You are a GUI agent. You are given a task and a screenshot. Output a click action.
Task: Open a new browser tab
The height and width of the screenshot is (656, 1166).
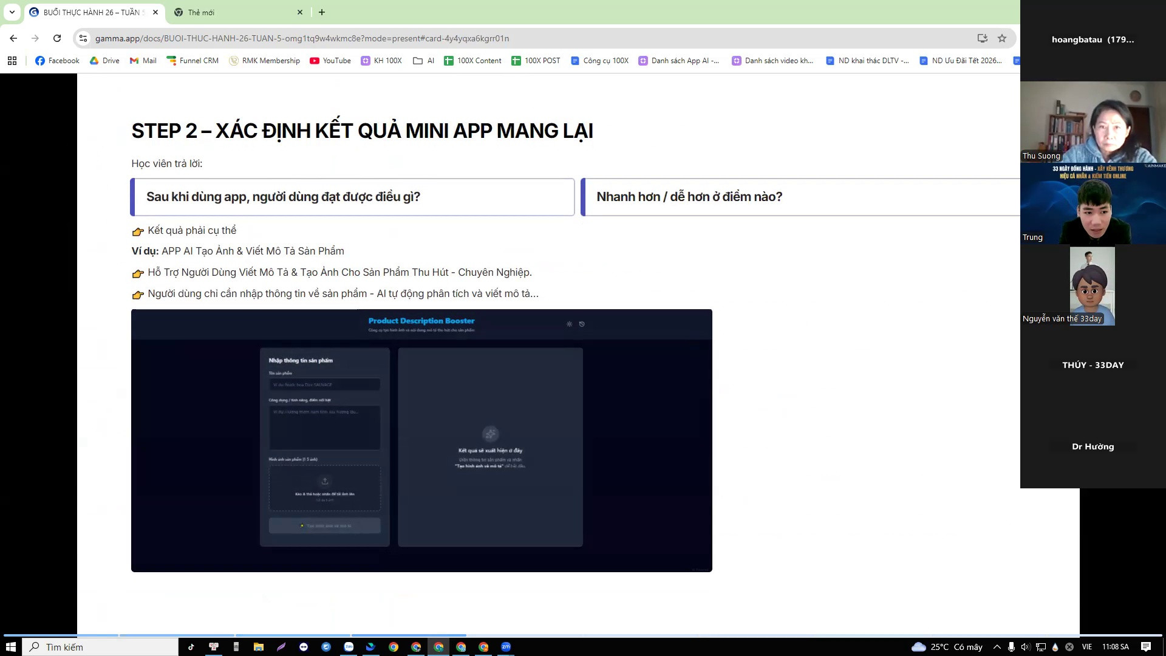[x=322, y=12]
